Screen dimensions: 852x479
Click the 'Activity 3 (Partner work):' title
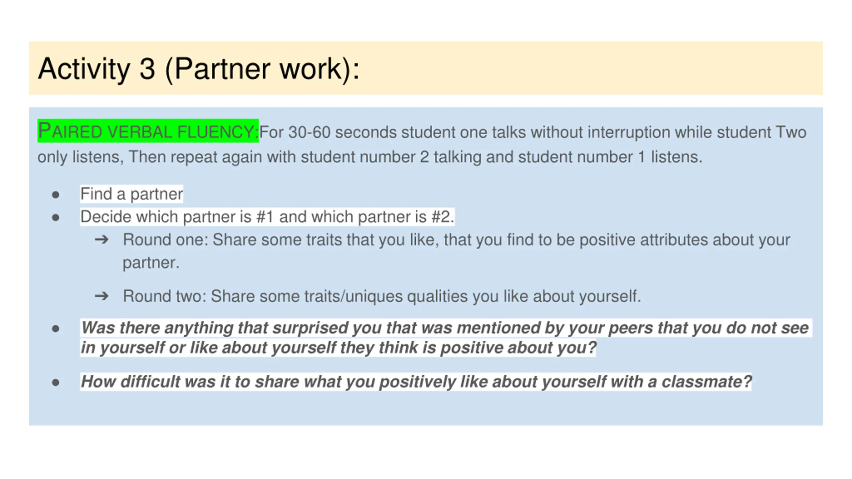pyautogui.click(x=199, y=69)
